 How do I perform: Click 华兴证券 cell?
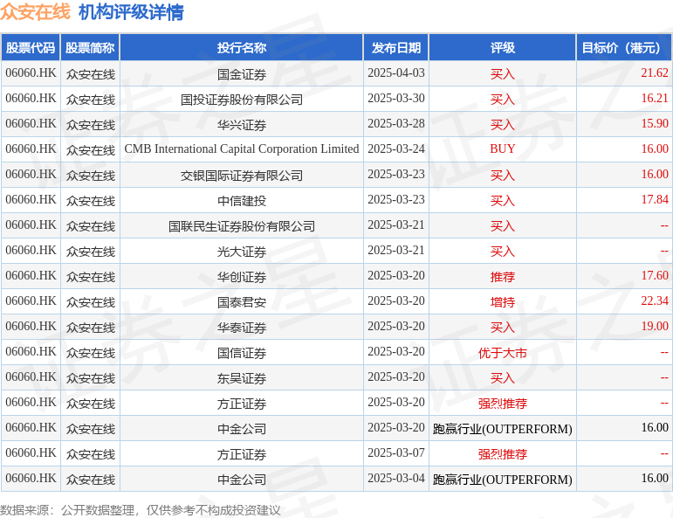point(242,125)
